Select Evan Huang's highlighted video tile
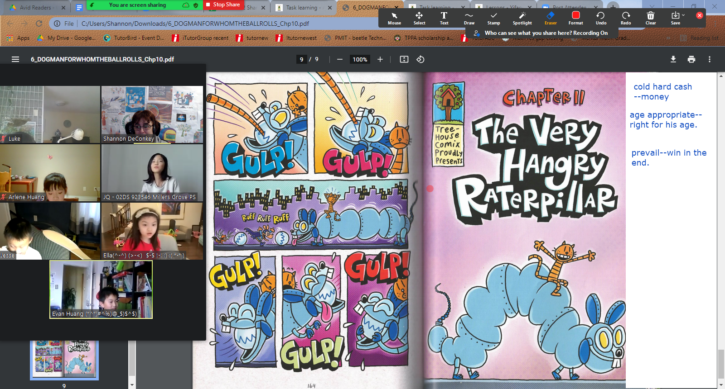Viewport: 725px width, 389px height. 101,289
